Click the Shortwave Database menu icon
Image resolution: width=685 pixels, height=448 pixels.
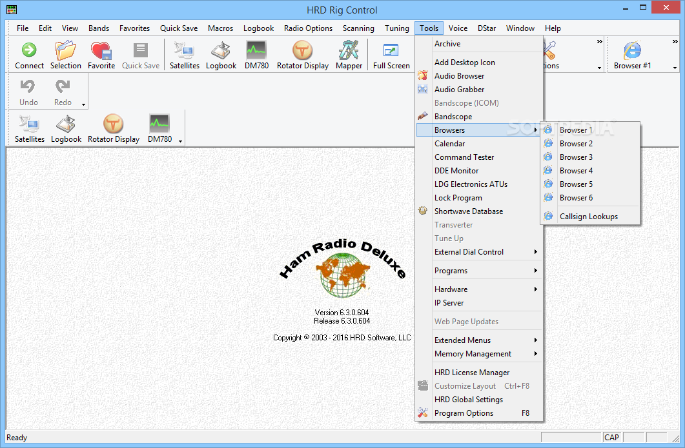[x=422, y=211]
